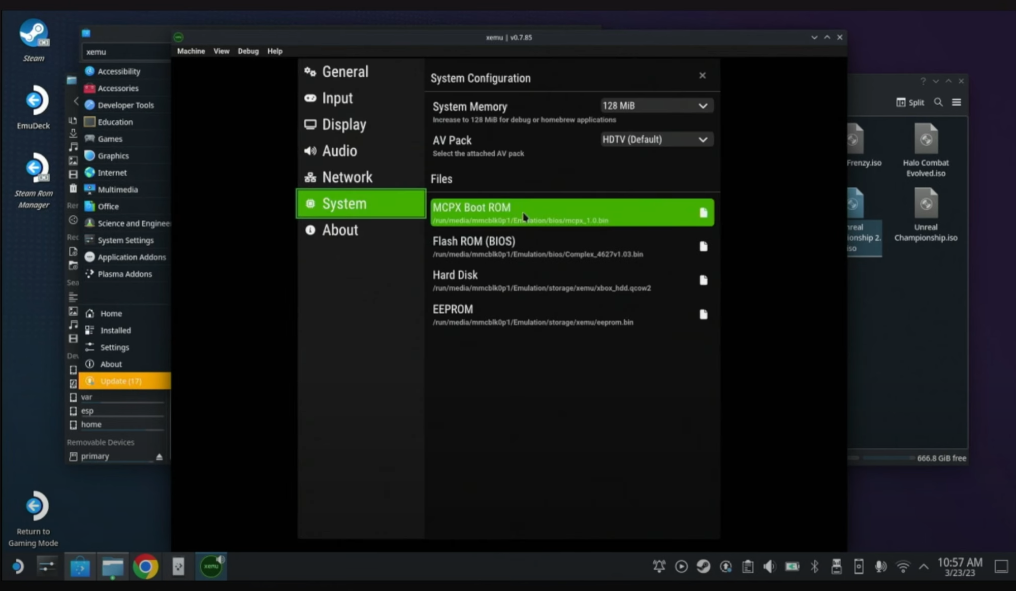This screenshot has width=1016, height=591.
Task: Click the xemu taskbar icon
Action: (x=211, y=567)
